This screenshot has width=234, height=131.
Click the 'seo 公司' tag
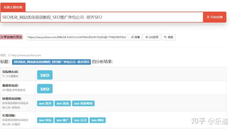tap(80, 120)
